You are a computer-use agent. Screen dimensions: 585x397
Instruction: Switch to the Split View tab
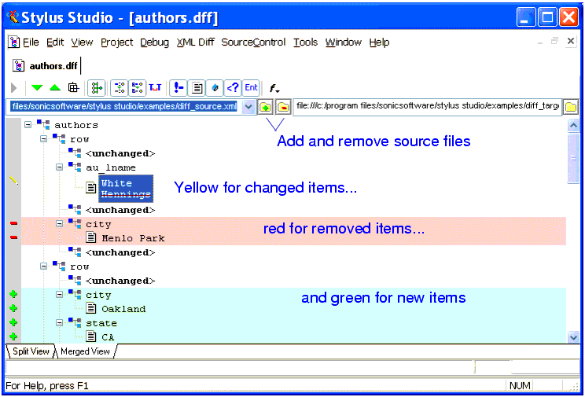[x=30, y=351]
